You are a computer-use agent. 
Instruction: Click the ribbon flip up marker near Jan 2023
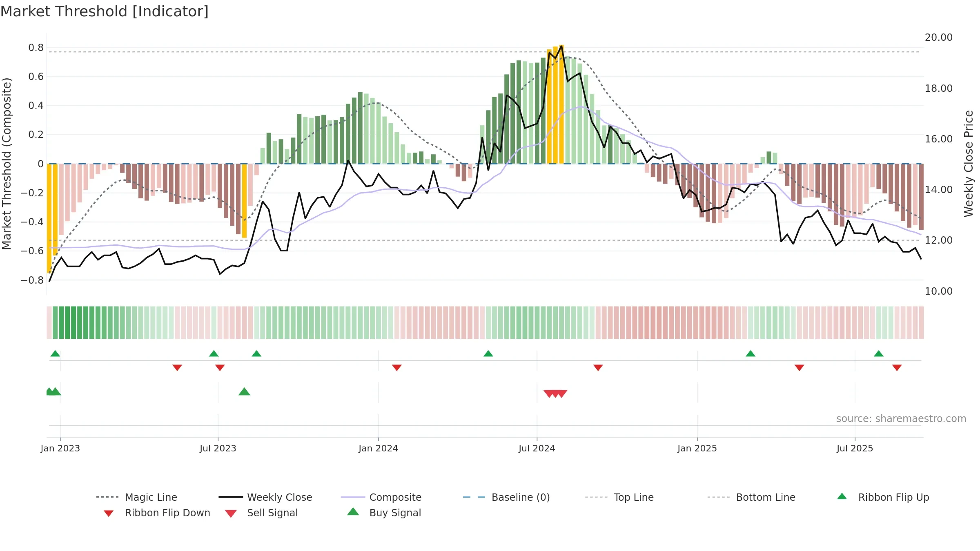55,353
